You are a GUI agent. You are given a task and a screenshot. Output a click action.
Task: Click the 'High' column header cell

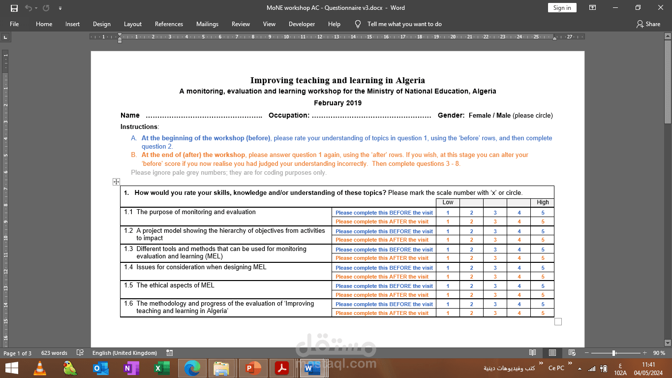point(543,202)
